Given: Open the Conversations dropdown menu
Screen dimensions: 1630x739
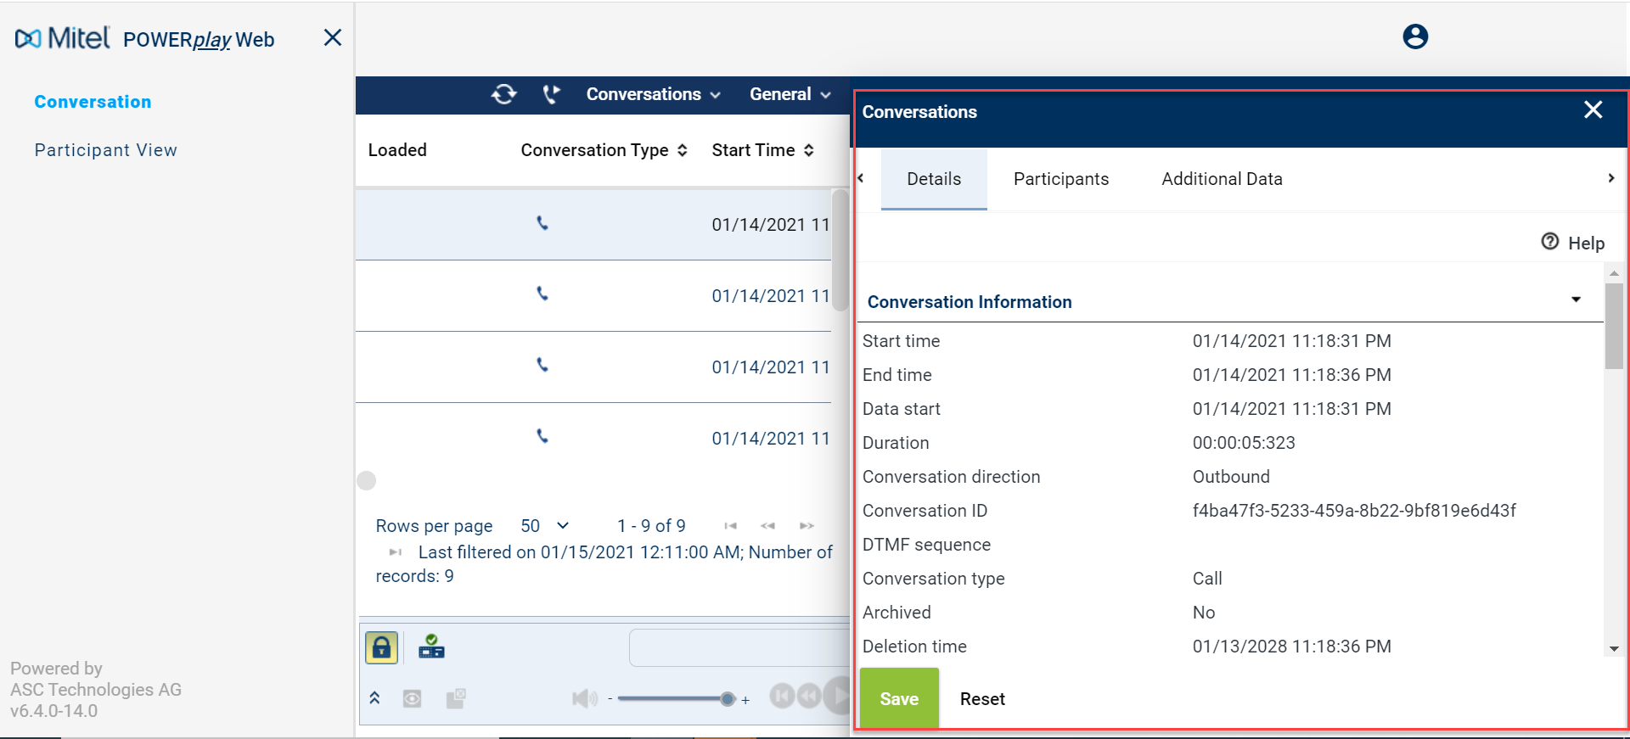Looking at the screenshot, I should pyautogui.click(x=653, y=94).
